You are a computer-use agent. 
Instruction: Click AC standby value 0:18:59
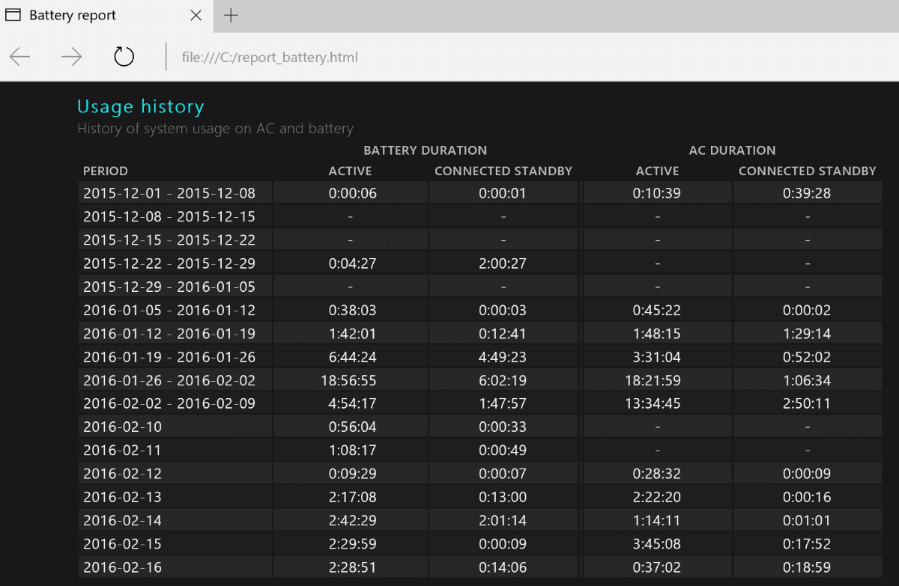pos(808,567)
